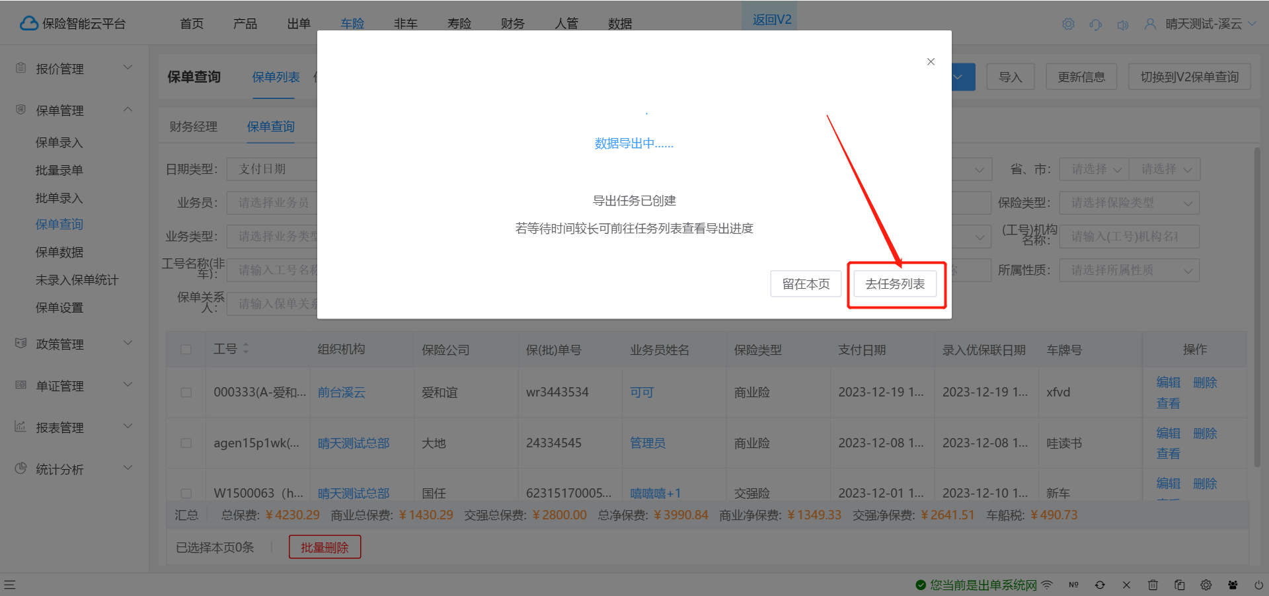
Task: Click 切换到V2保单查询 button
Action: click(x=1190, y=77)
